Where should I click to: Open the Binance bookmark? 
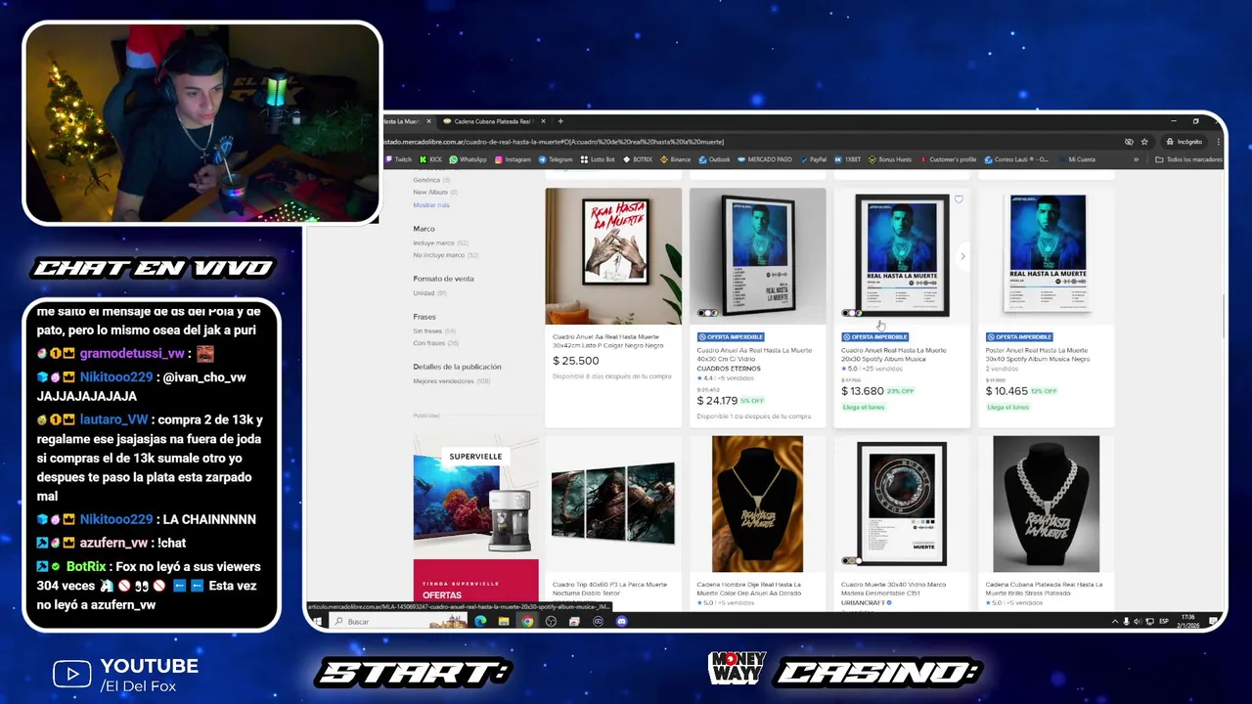point(676,159)
